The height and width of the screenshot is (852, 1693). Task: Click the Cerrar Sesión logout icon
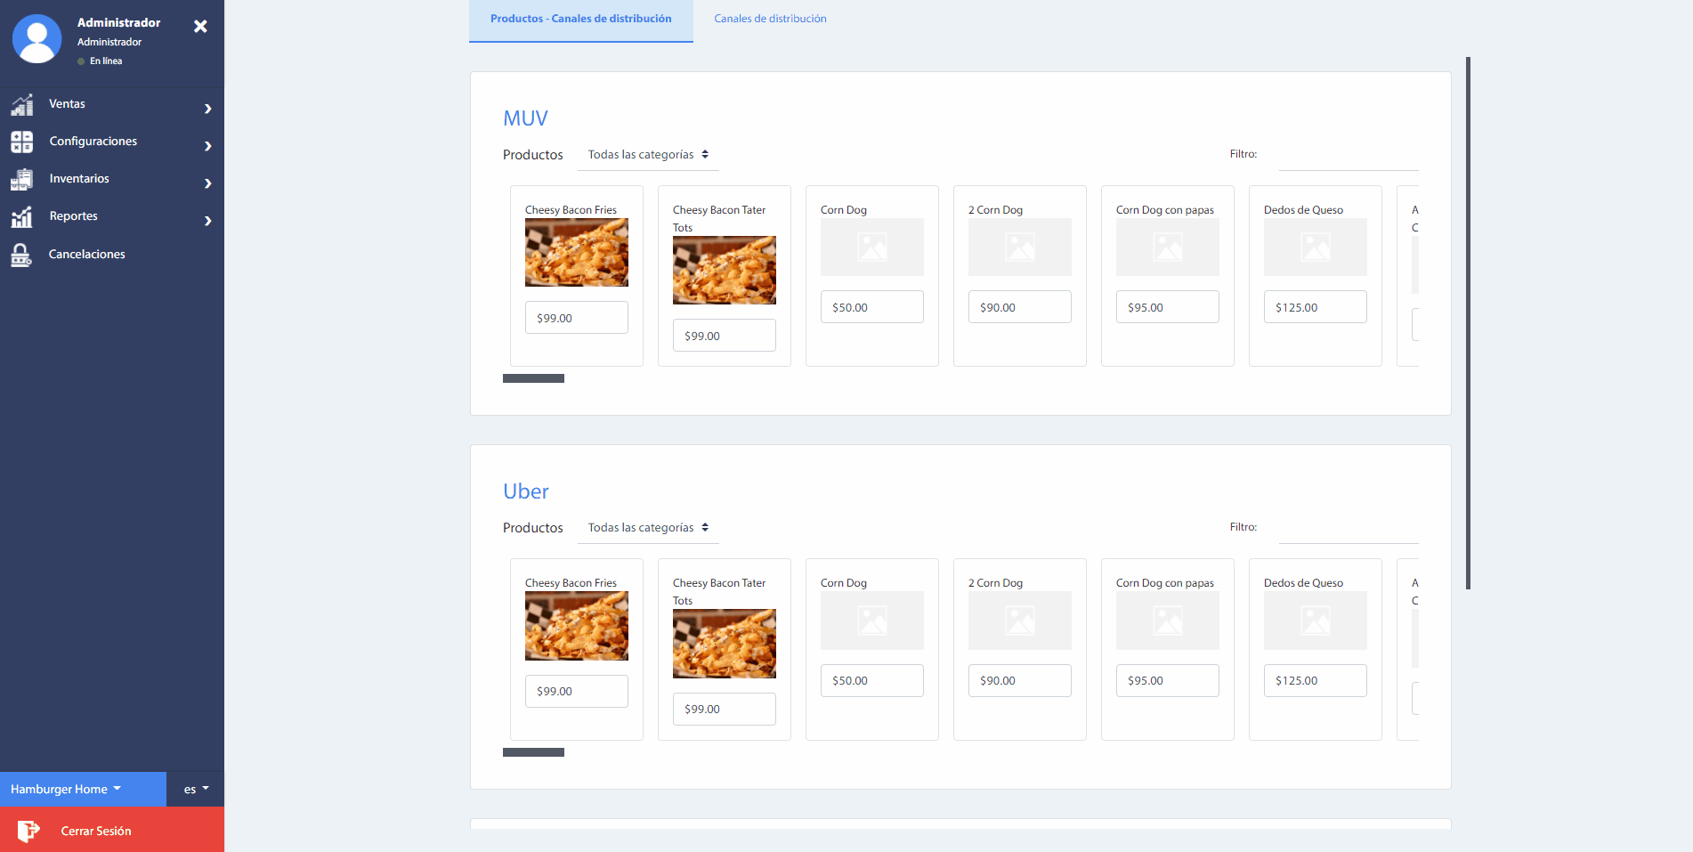tap(28, 831)
